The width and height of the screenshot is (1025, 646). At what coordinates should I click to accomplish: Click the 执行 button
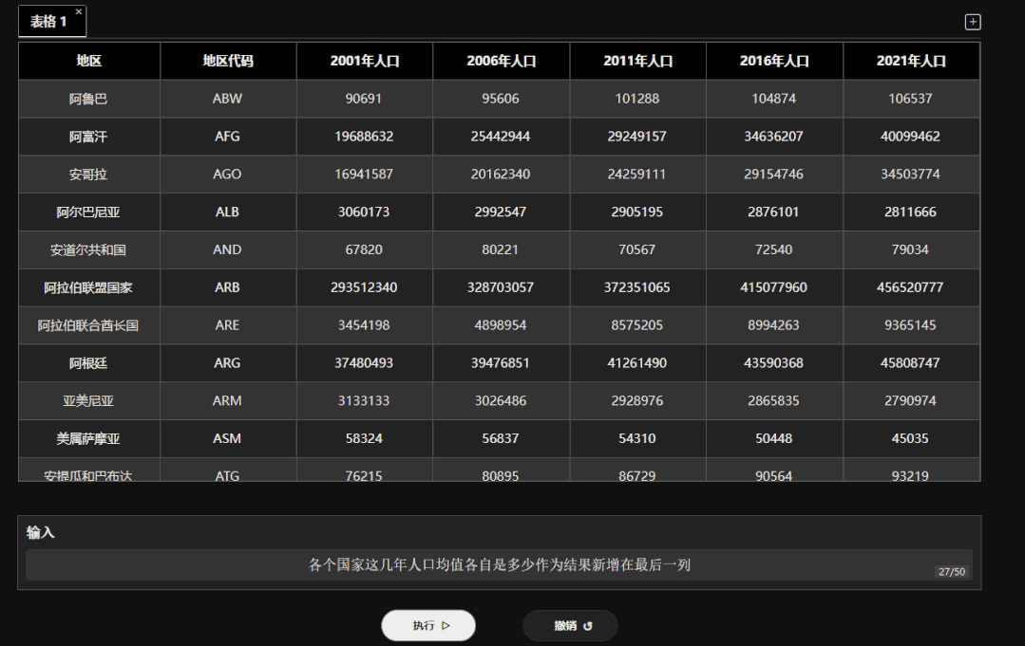pyautogui.click(x=428, y=625)
